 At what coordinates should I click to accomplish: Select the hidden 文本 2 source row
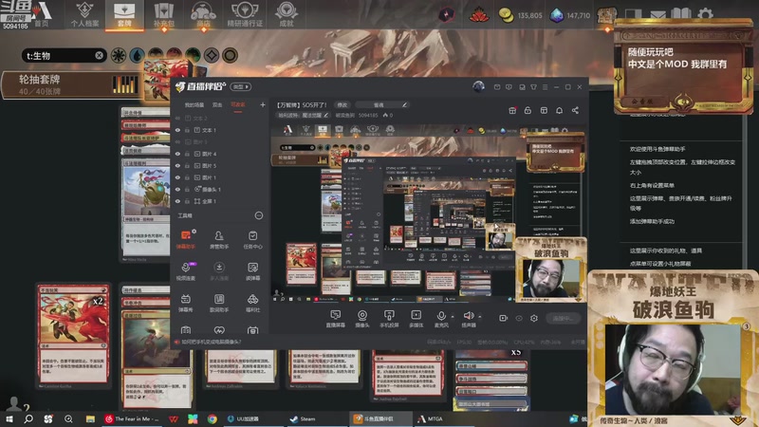click(220, 118)
